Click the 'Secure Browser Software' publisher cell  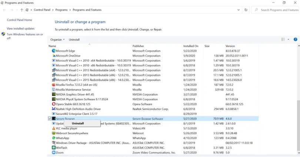point(148,119)
